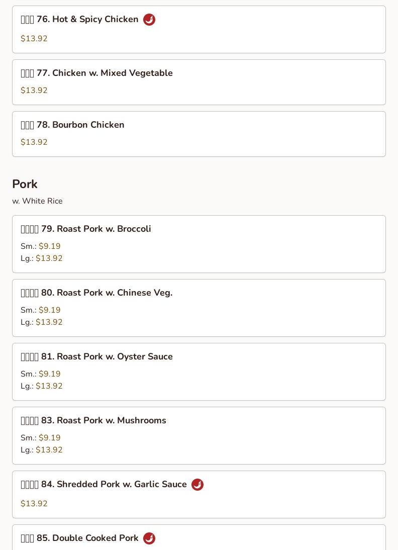Viewport: 398px width, 550px height.
Task: Click the Bourbon Chicken $13.92 price
Action: point(34,142)
